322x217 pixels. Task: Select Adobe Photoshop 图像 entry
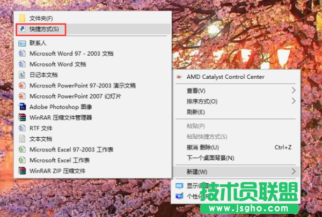click(93, 107)
